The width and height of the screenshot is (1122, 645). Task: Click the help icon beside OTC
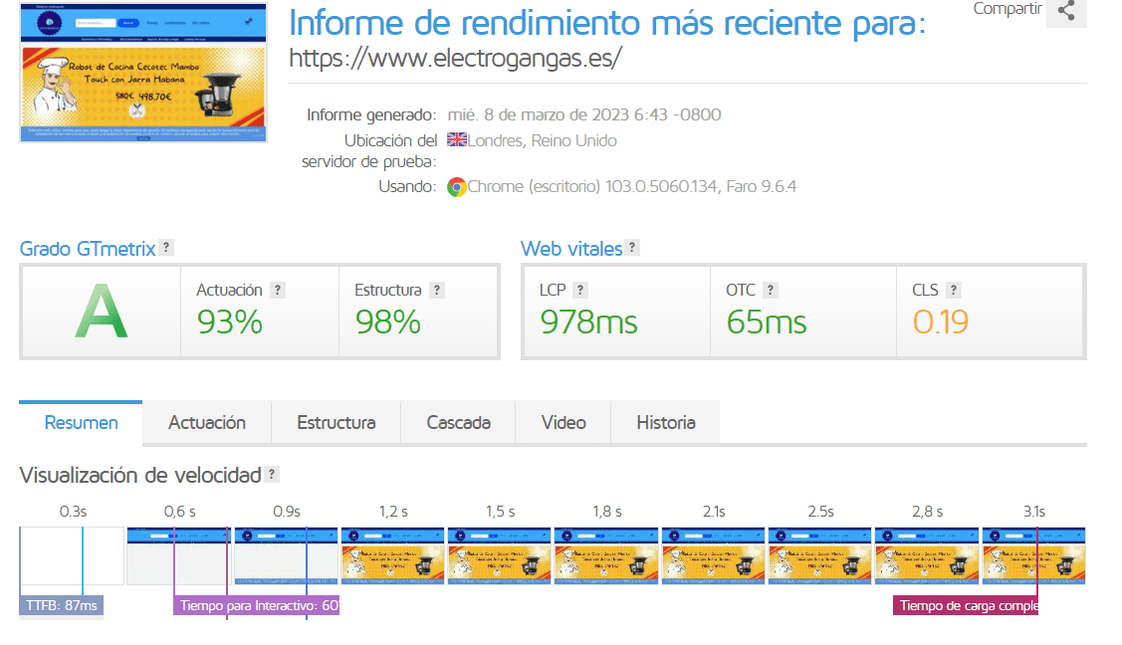tap(770, 290)
